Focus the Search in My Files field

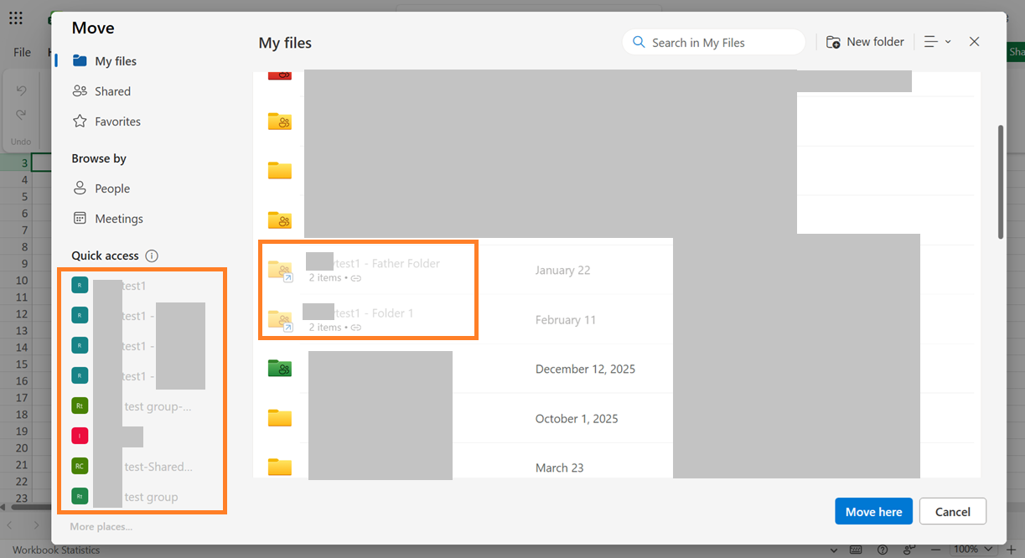coord(713,43)
